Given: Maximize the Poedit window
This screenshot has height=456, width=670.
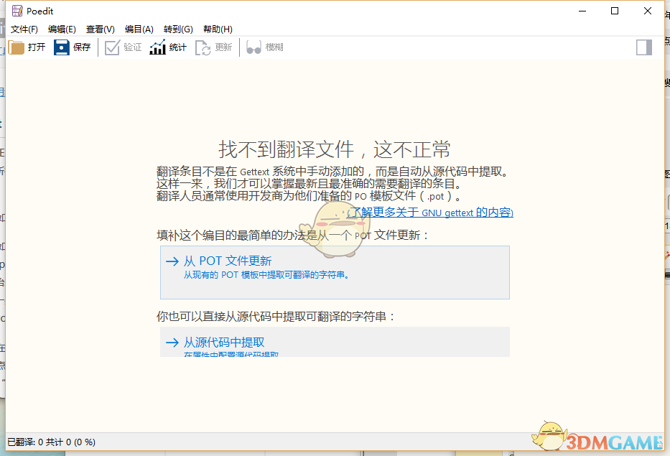Looking at the screenshot, I should pyautogui.click(x=615, y=11).
